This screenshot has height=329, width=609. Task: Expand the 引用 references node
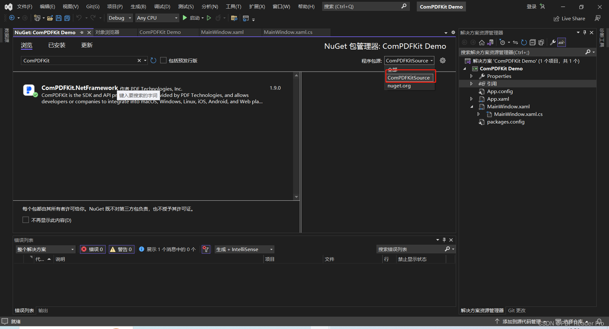point(471,84)
